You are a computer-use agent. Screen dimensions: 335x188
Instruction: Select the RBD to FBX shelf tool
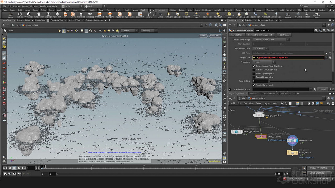(119, 14)
